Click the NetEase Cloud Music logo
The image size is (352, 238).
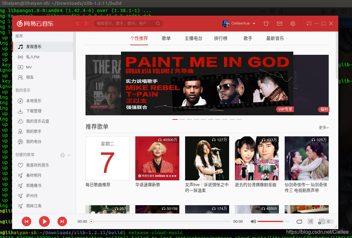(x=35, y=24)
